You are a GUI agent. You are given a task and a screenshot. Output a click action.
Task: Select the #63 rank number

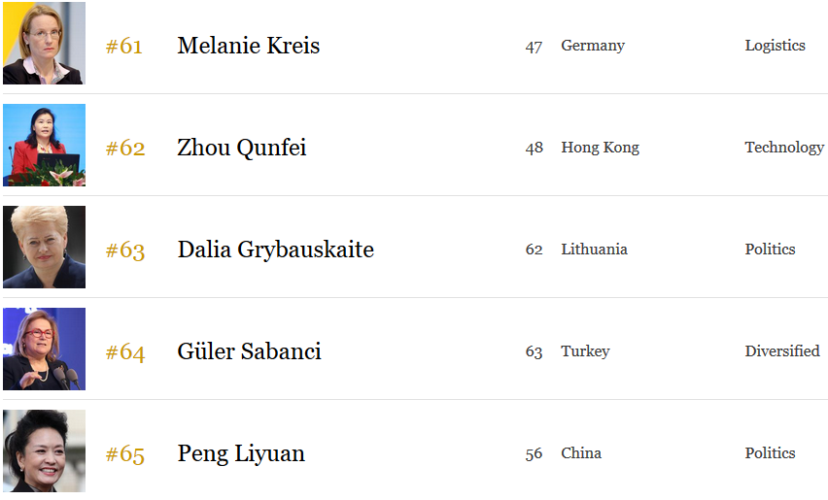tap(125, 250)
